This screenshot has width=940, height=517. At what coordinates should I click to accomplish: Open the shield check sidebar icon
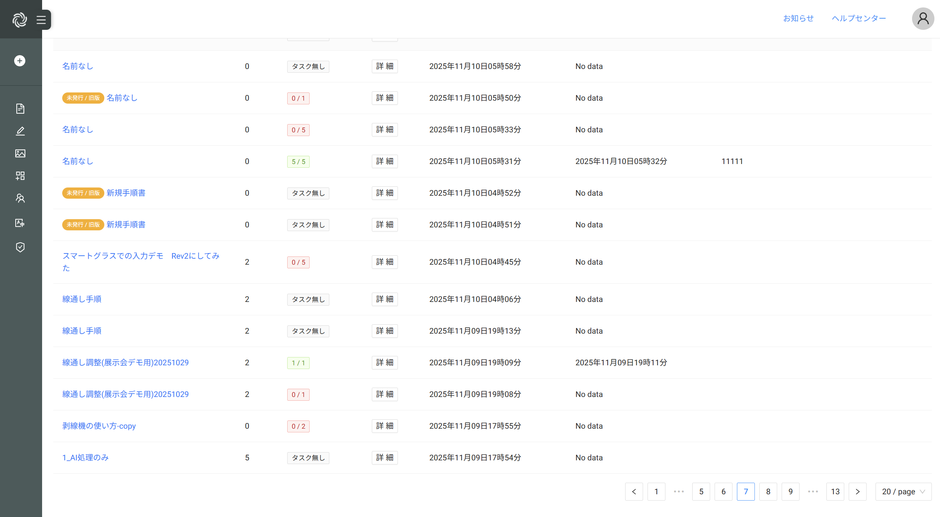click(20, 247)
